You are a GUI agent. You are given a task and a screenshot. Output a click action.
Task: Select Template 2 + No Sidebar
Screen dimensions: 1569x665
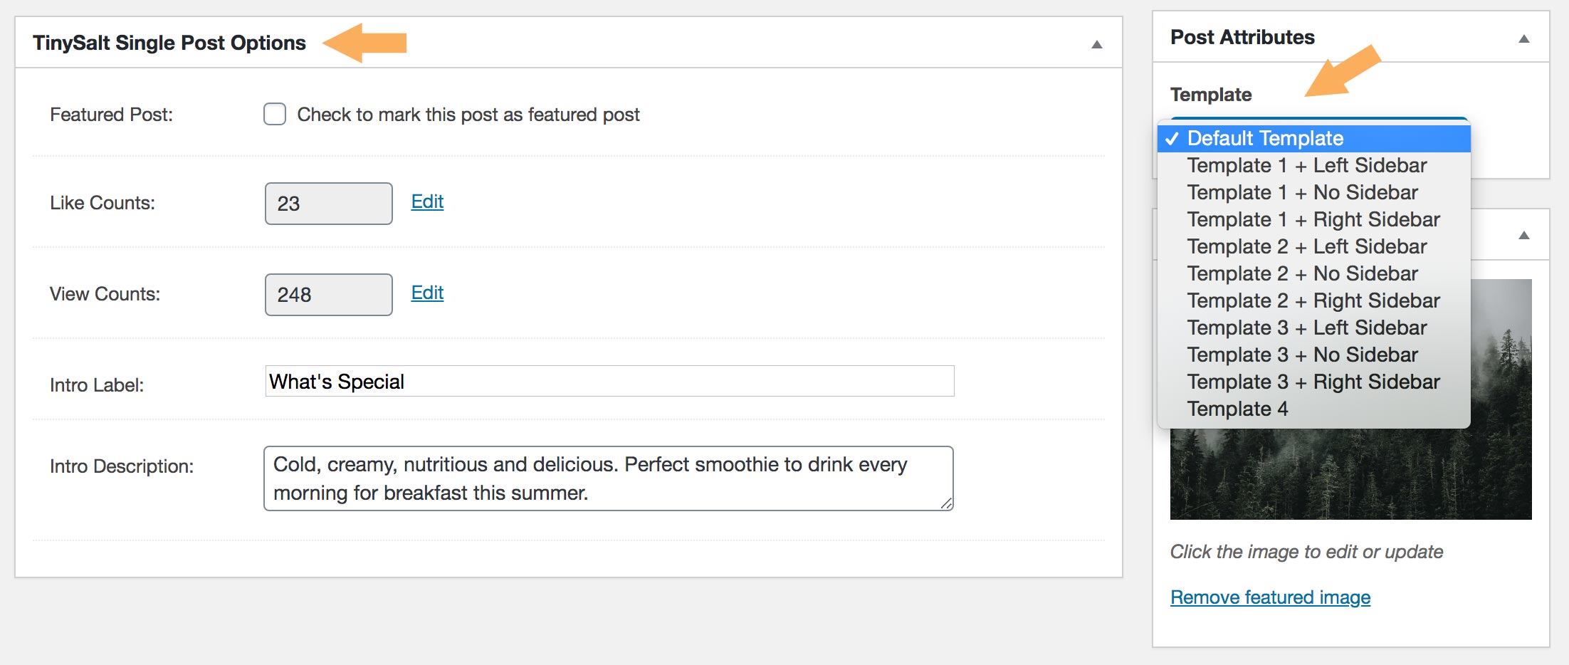coord(1301,273)
